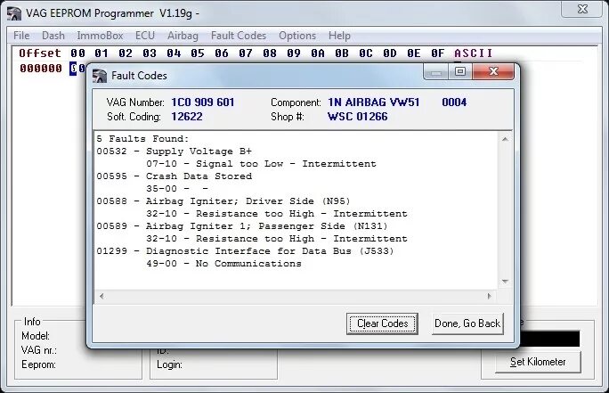This screenshot has height=393, width=609.
Task: Click the Set Kilometer button
Action: (538, 362)
